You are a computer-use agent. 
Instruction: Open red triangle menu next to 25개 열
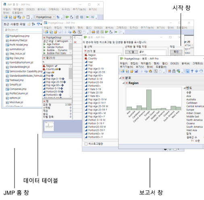pos(85,51)
